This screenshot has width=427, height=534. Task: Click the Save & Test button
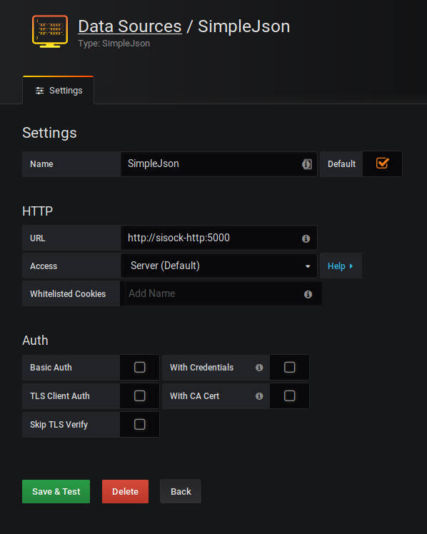click(56, 491)
